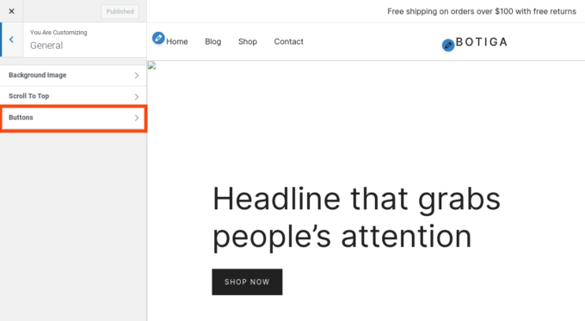Click the pencil edit icon beside BOTIGA logo
585x321 pixels.
(x=448, y=45)
